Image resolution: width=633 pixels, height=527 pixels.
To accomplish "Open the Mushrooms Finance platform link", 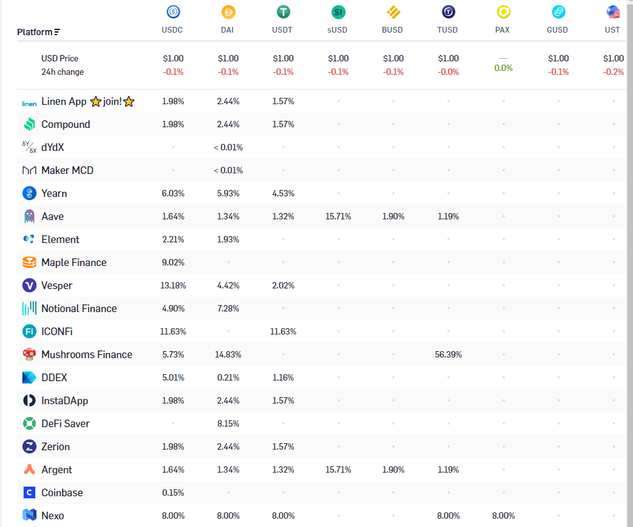I will pos(87,354).
